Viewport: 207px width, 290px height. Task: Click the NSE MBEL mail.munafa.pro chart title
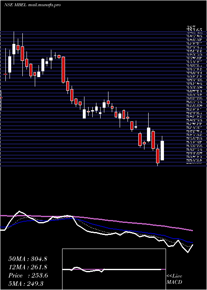coord(32,5)
